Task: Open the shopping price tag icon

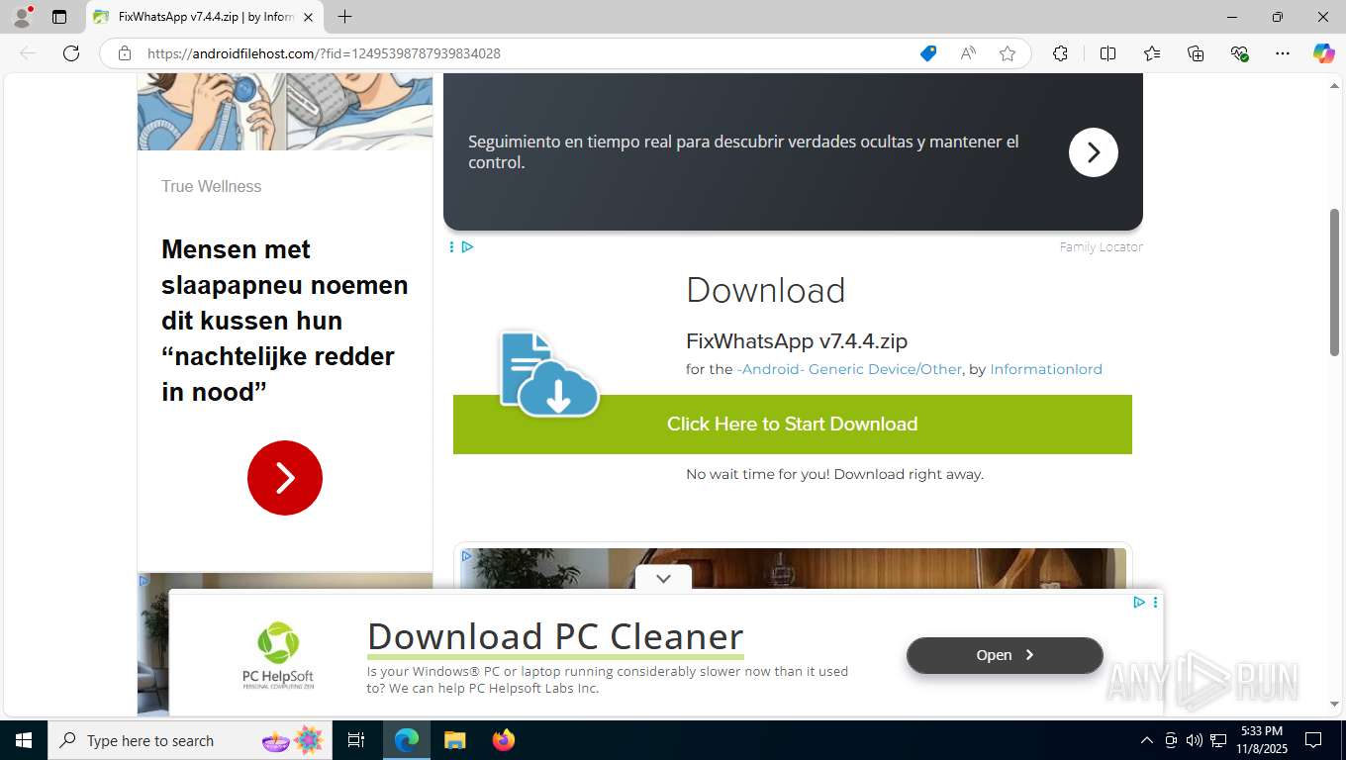Action: [x=928, y=53]
